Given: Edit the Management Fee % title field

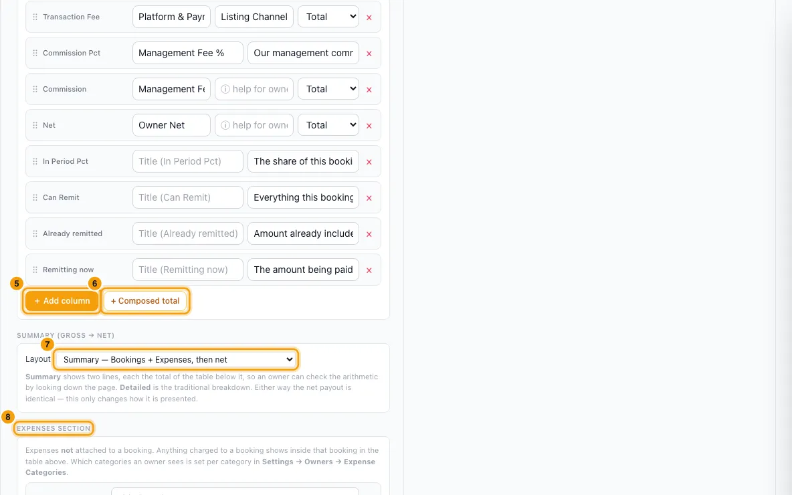Looking at the screenshot, I should 188,53.
